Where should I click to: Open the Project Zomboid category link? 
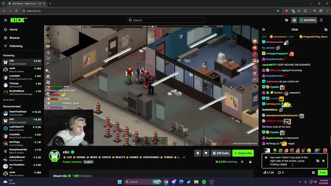pyautogui.click(x=72, y=162)
